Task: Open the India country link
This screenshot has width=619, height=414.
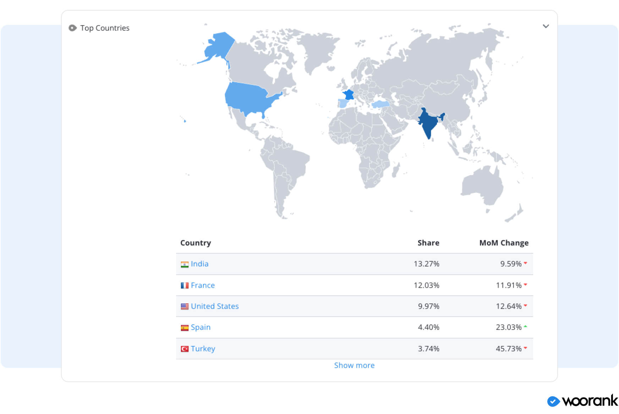Action: (x=199, y=264)
